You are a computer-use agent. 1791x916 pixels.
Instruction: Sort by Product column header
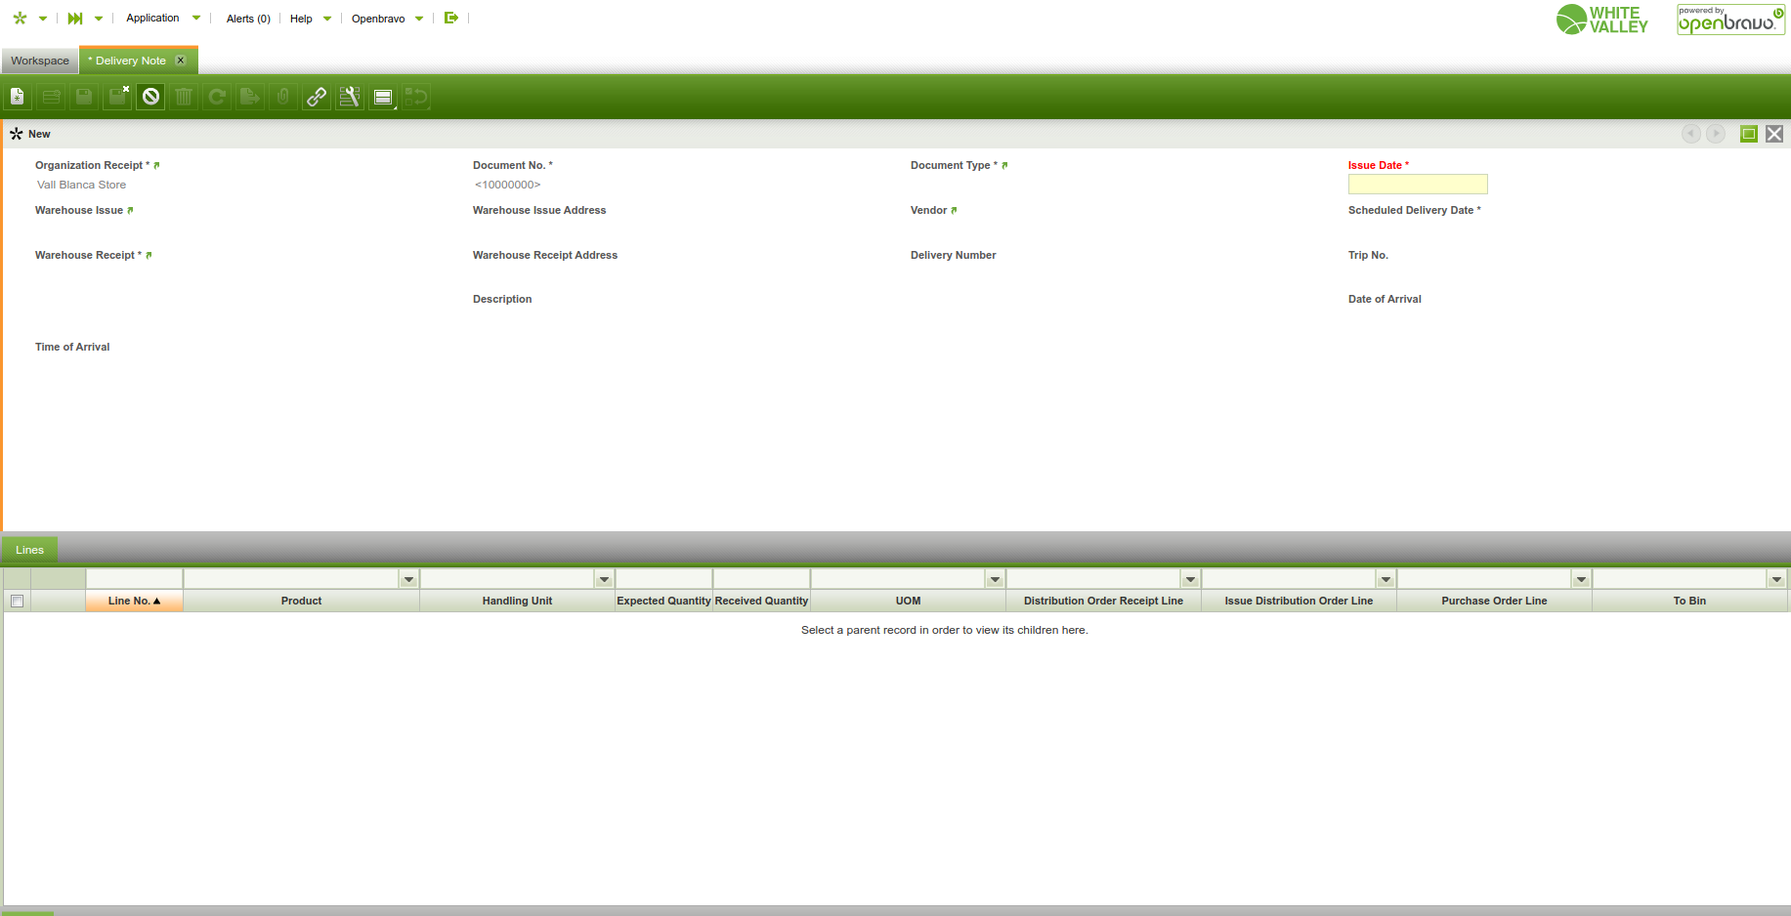click(301, 601)
